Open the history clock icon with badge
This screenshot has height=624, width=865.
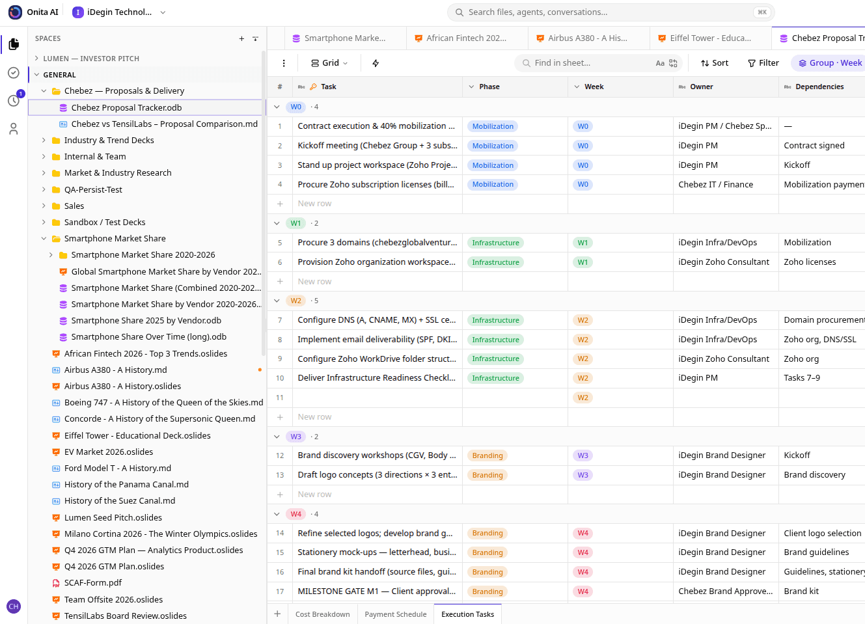point(14,100)
